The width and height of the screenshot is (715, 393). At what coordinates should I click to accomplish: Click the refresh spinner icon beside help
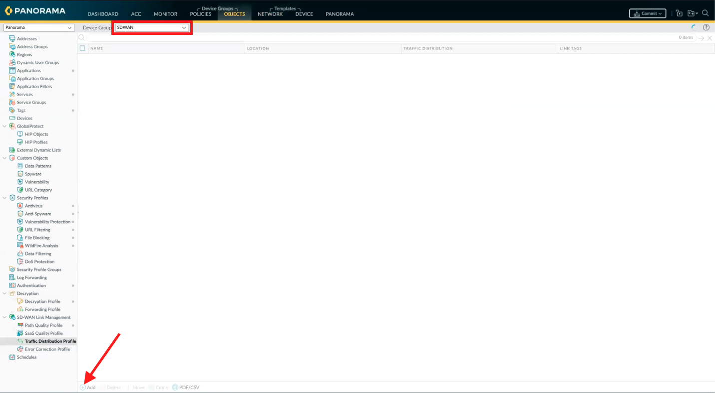(694, 28)
